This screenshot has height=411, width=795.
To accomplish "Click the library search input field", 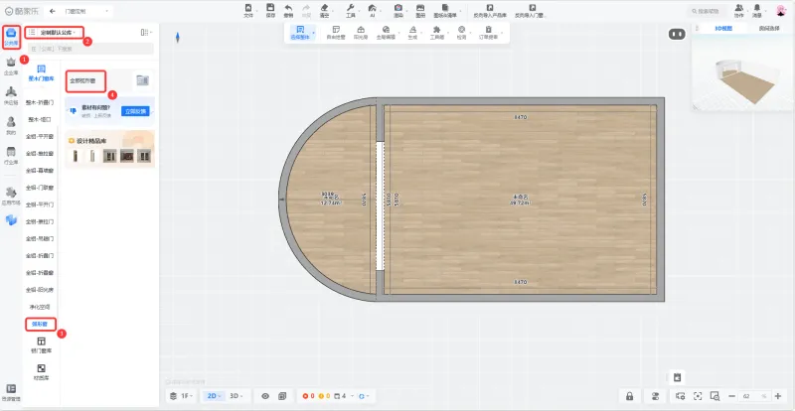I will pyautogui.click(x=89, y=48).
